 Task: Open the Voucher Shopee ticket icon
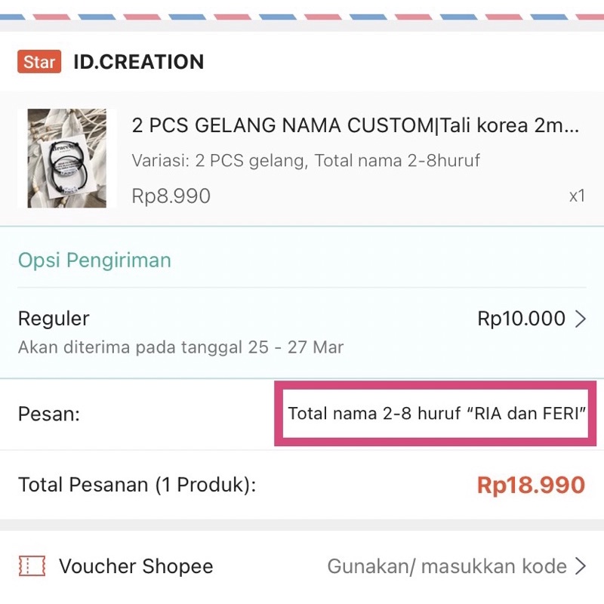click(31, 566)
